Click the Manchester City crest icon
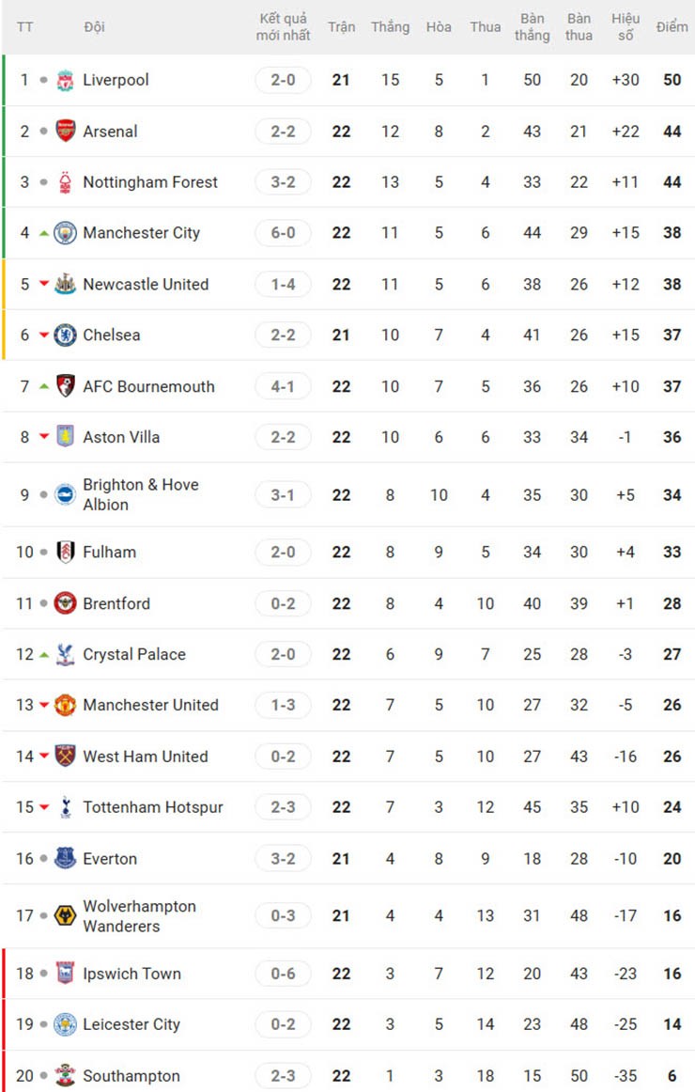The width and height of the screenshot is (695, 1092). 65,233
